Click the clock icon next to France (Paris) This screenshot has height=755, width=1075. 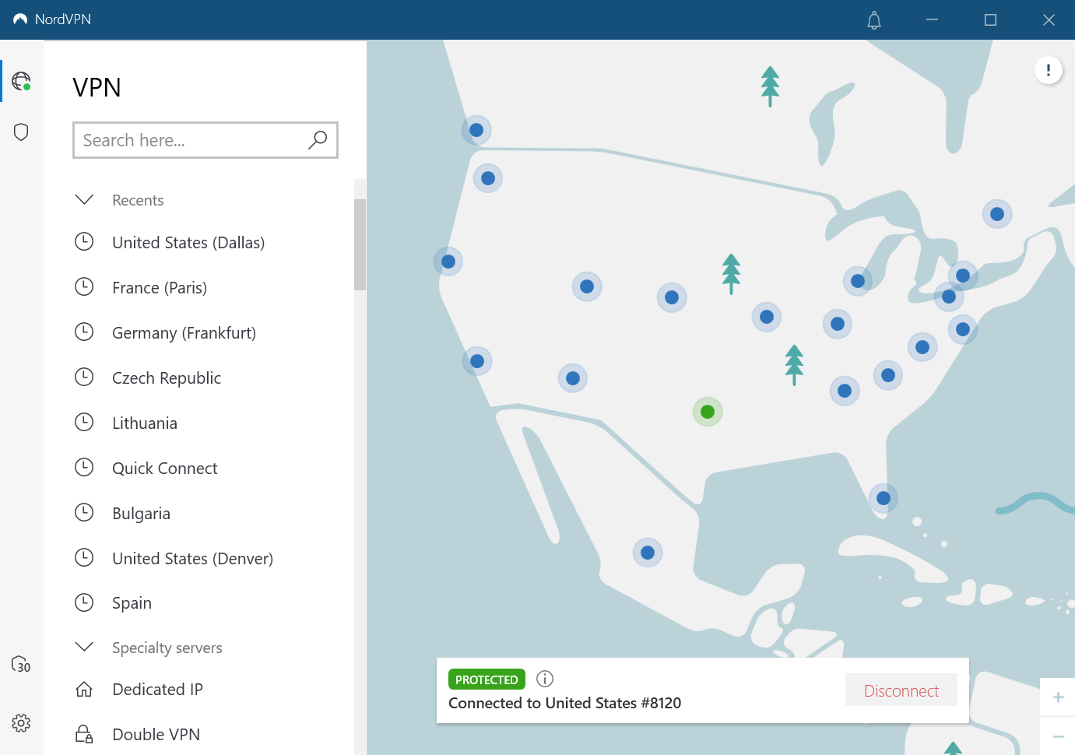pos(84,287)
